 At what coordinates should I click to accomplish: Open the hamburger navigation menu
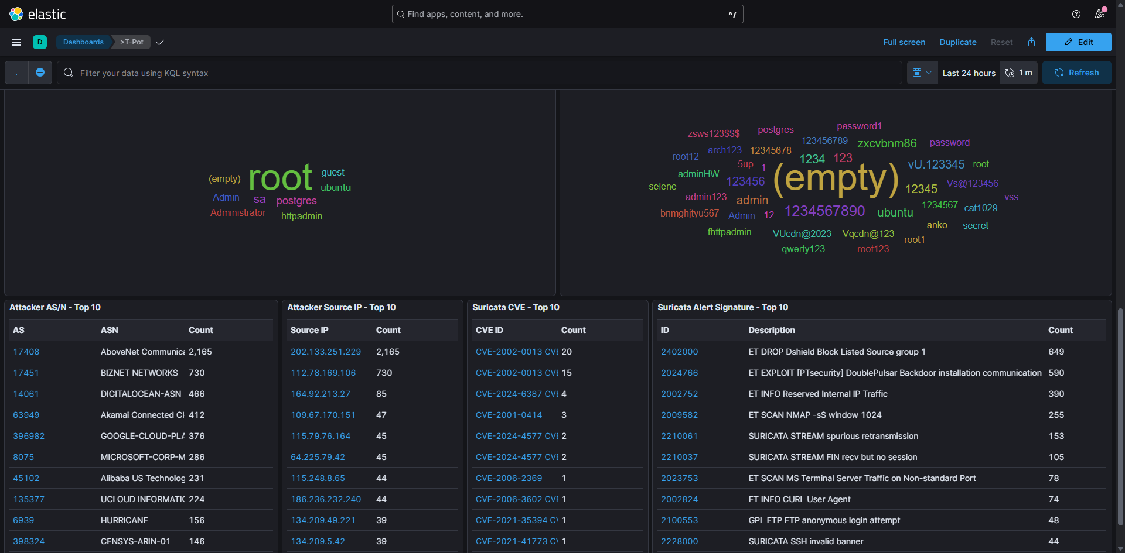pos(16,42)
